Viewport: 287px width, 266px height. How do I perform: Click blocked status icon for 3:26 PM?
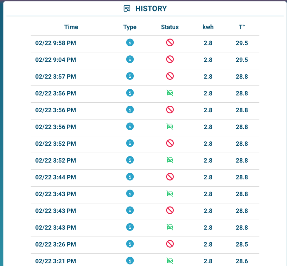(x=170, y=244)
